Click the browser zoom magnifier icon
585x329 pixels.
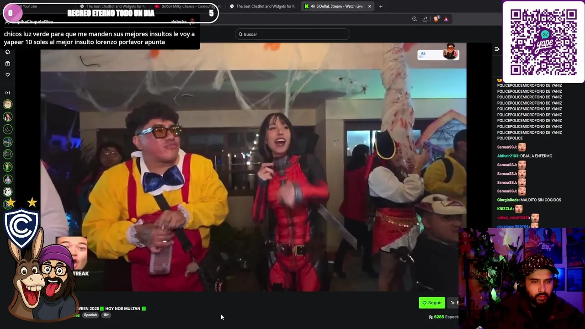click(415, 19)
